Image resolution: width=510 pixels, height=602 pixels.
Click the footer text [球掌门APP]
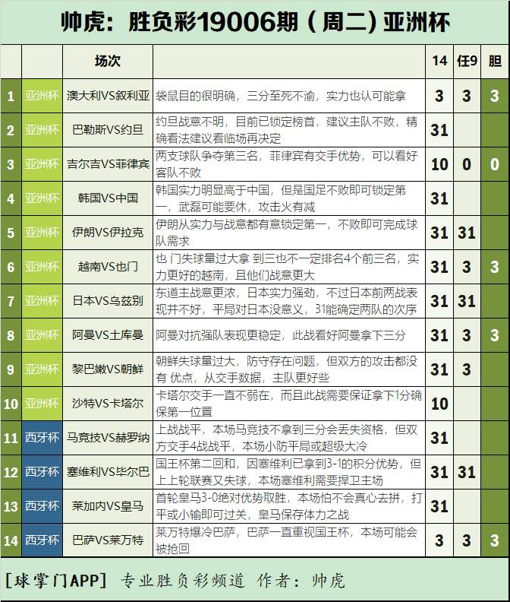[56, 581]
